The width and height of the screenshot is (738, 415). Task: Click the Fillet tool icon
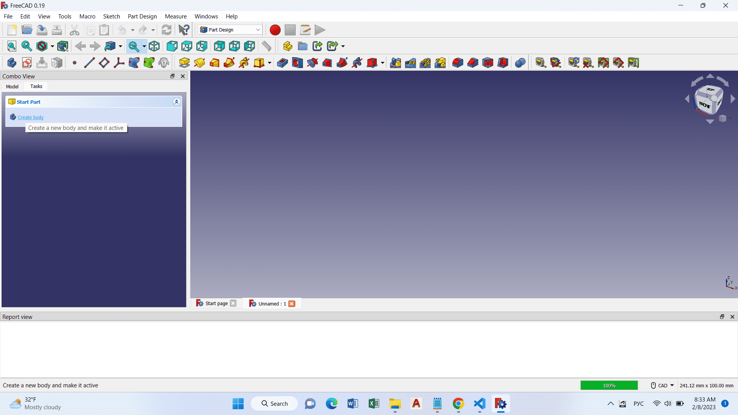(x=457, y=63)
